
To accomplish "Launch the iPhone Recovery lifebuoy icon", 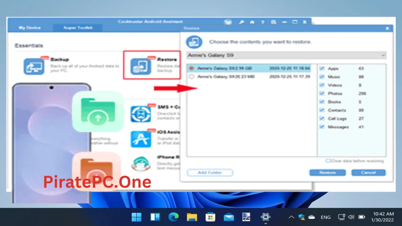I will [141, 164].
